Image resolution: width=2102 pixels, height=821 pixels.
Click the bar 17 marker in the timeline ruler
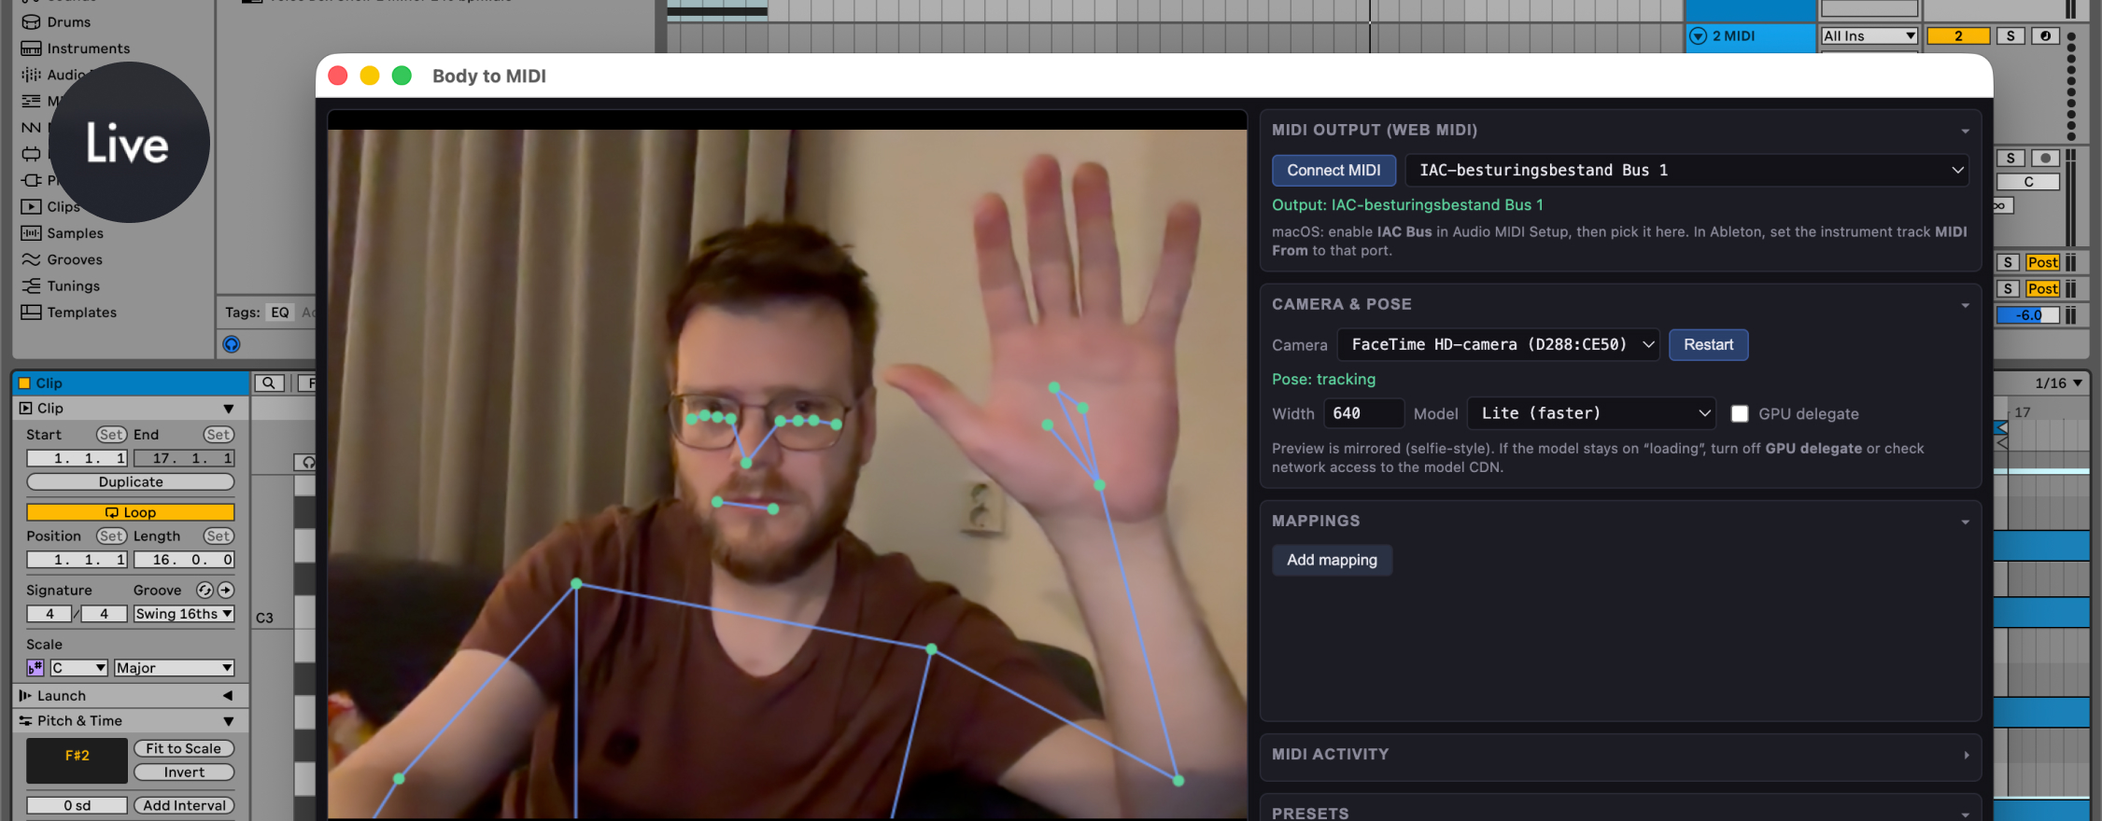click(2022, 412)
